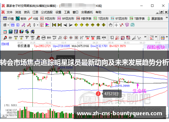Viewport: 169px width, 122px height.
Task: Open the calendar 21 icon
Action: point(5,32)
